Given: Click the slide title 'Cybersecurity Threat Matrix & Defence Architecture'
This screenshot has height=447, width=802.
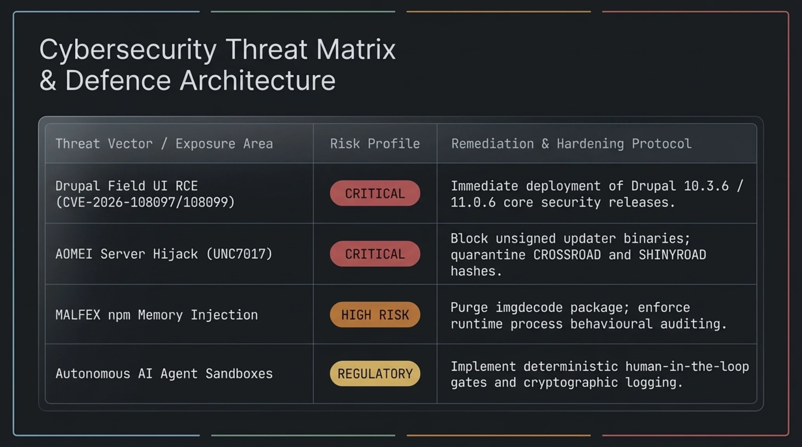Looking at the screenshot, I should (218, 65).
